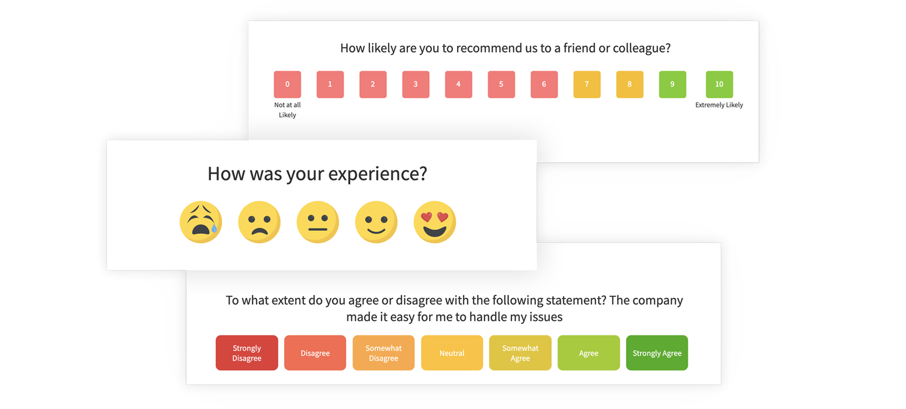The image size is (906, 409).
Task: Select the Disagree option
Action: (x=315, y=352)
